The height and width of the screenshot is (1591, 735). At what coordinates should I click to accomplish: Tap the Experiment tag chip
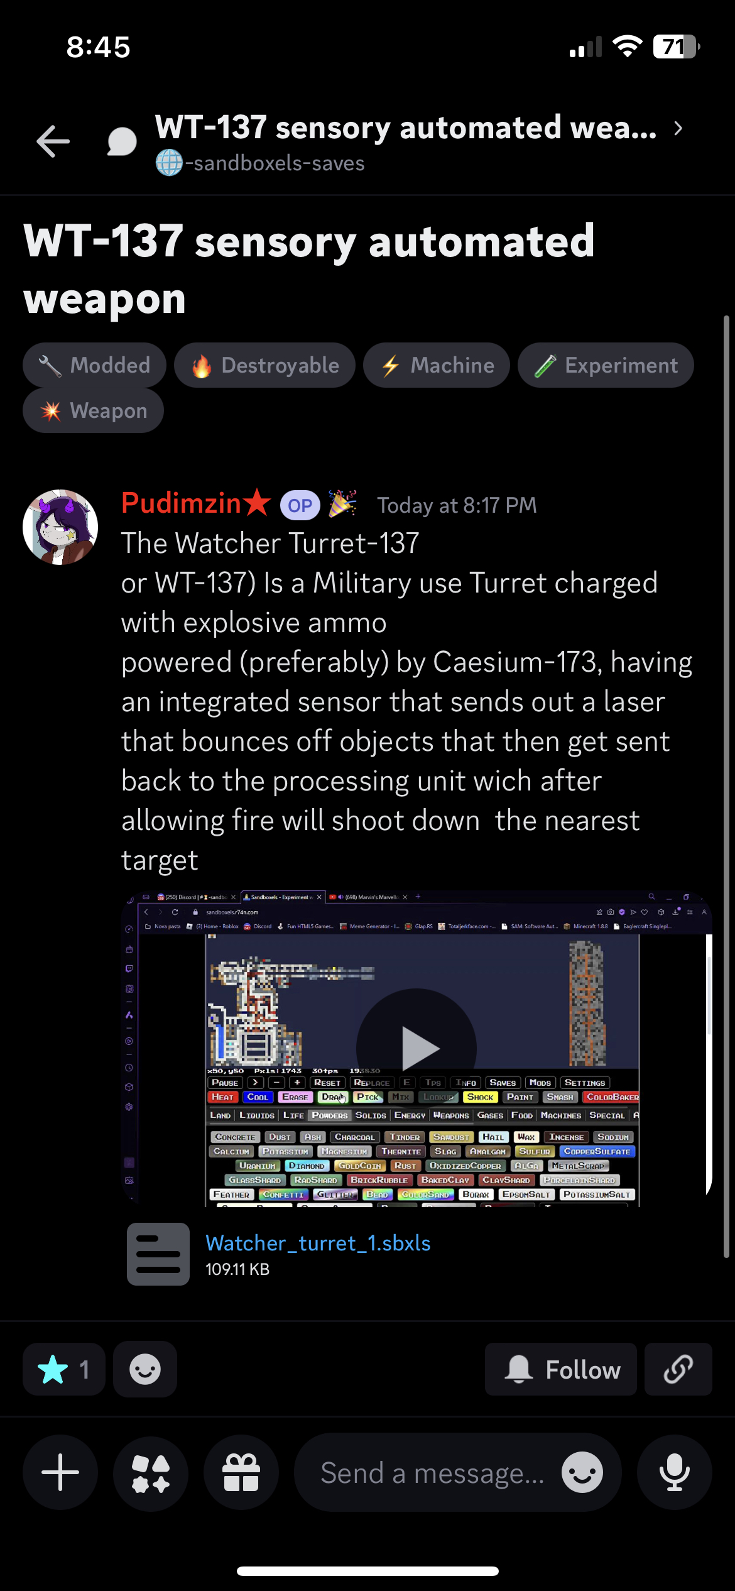click(x=606, y=365)
